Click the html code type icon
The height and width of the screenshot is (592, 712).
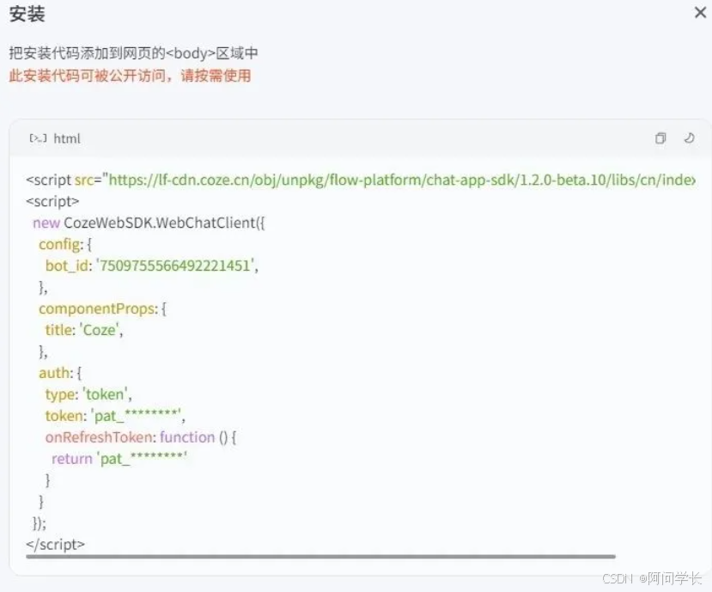pos(38,138)
